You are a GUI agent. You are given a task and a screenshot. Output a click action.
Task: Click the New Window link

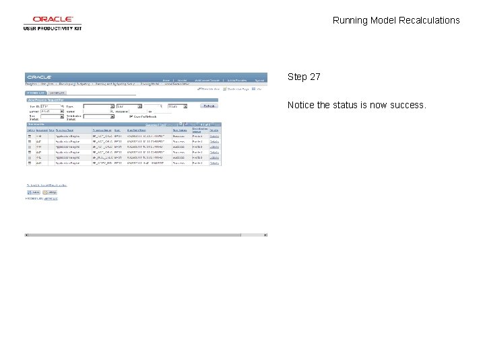pyautogui.click(x=208, y=89)
